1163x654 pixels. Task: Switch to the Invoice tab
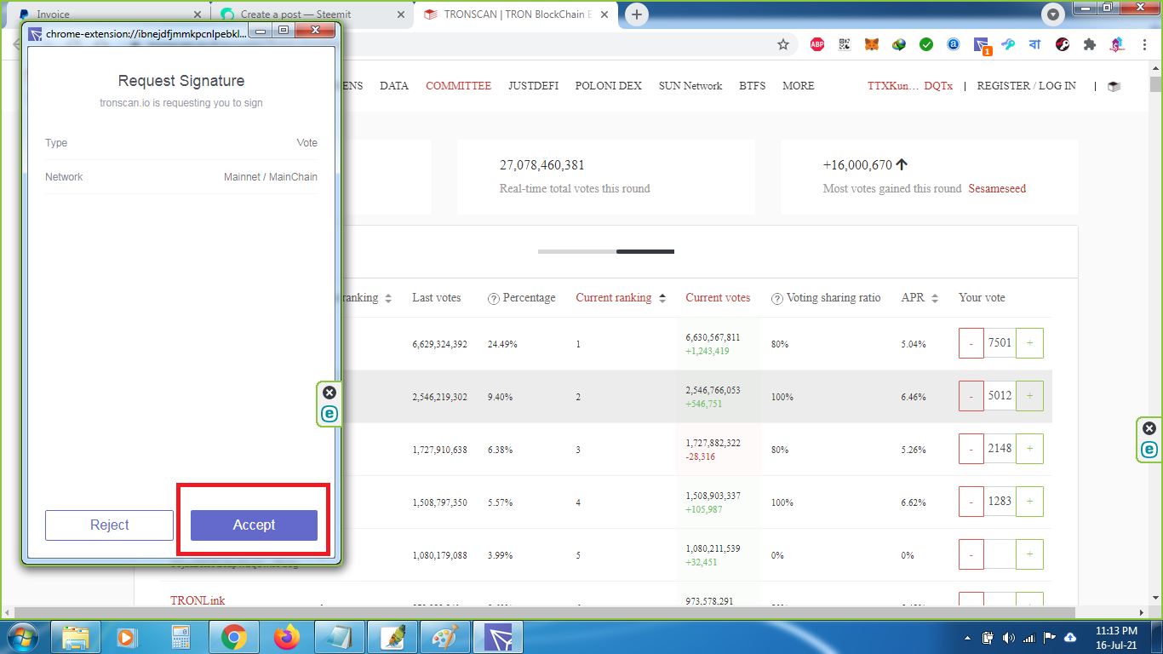click(x=107, y=14)
